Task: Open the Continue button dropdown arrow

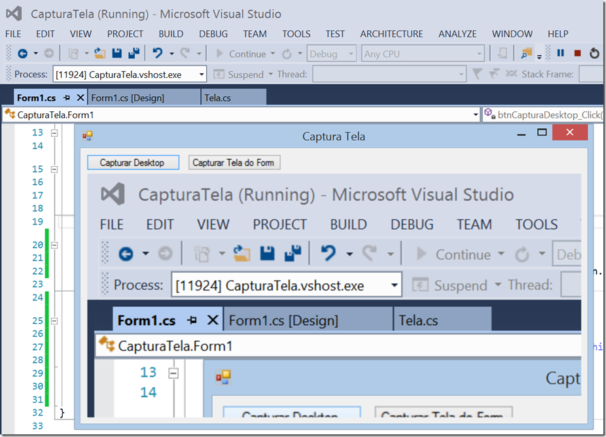Action: (x=273, y=54)
